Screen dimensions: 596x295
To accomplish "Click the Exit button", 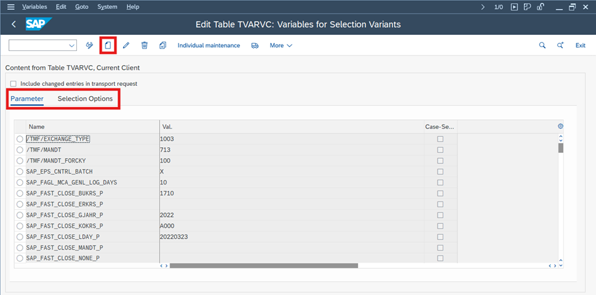I will click(580, 45).
